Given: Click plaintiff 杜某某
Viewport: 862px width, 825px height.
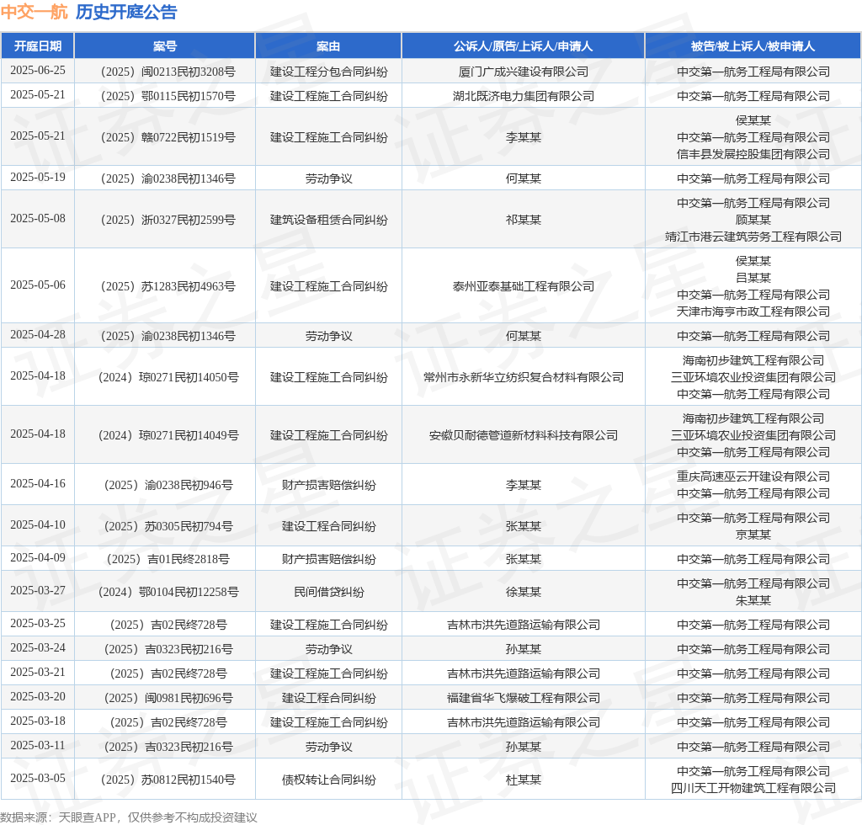Looking at the screenshot, I should pos(524,780).
